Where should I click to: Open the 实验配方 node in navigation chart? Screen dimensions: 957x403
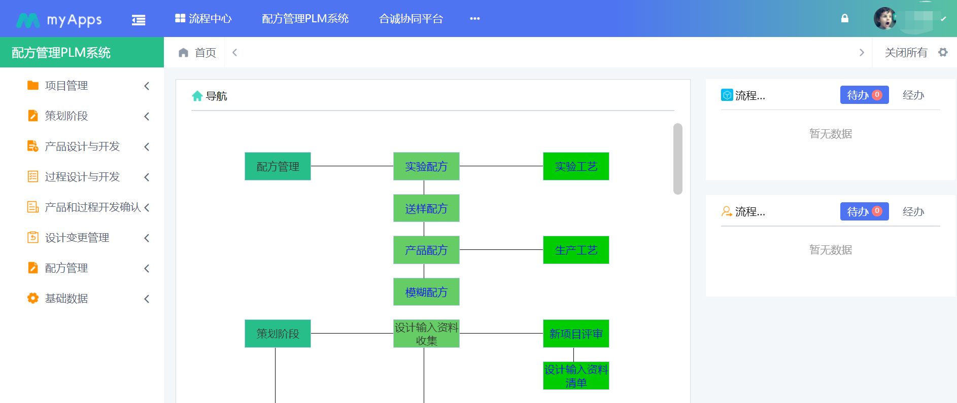pyautogui.click(x=426, y=166)
